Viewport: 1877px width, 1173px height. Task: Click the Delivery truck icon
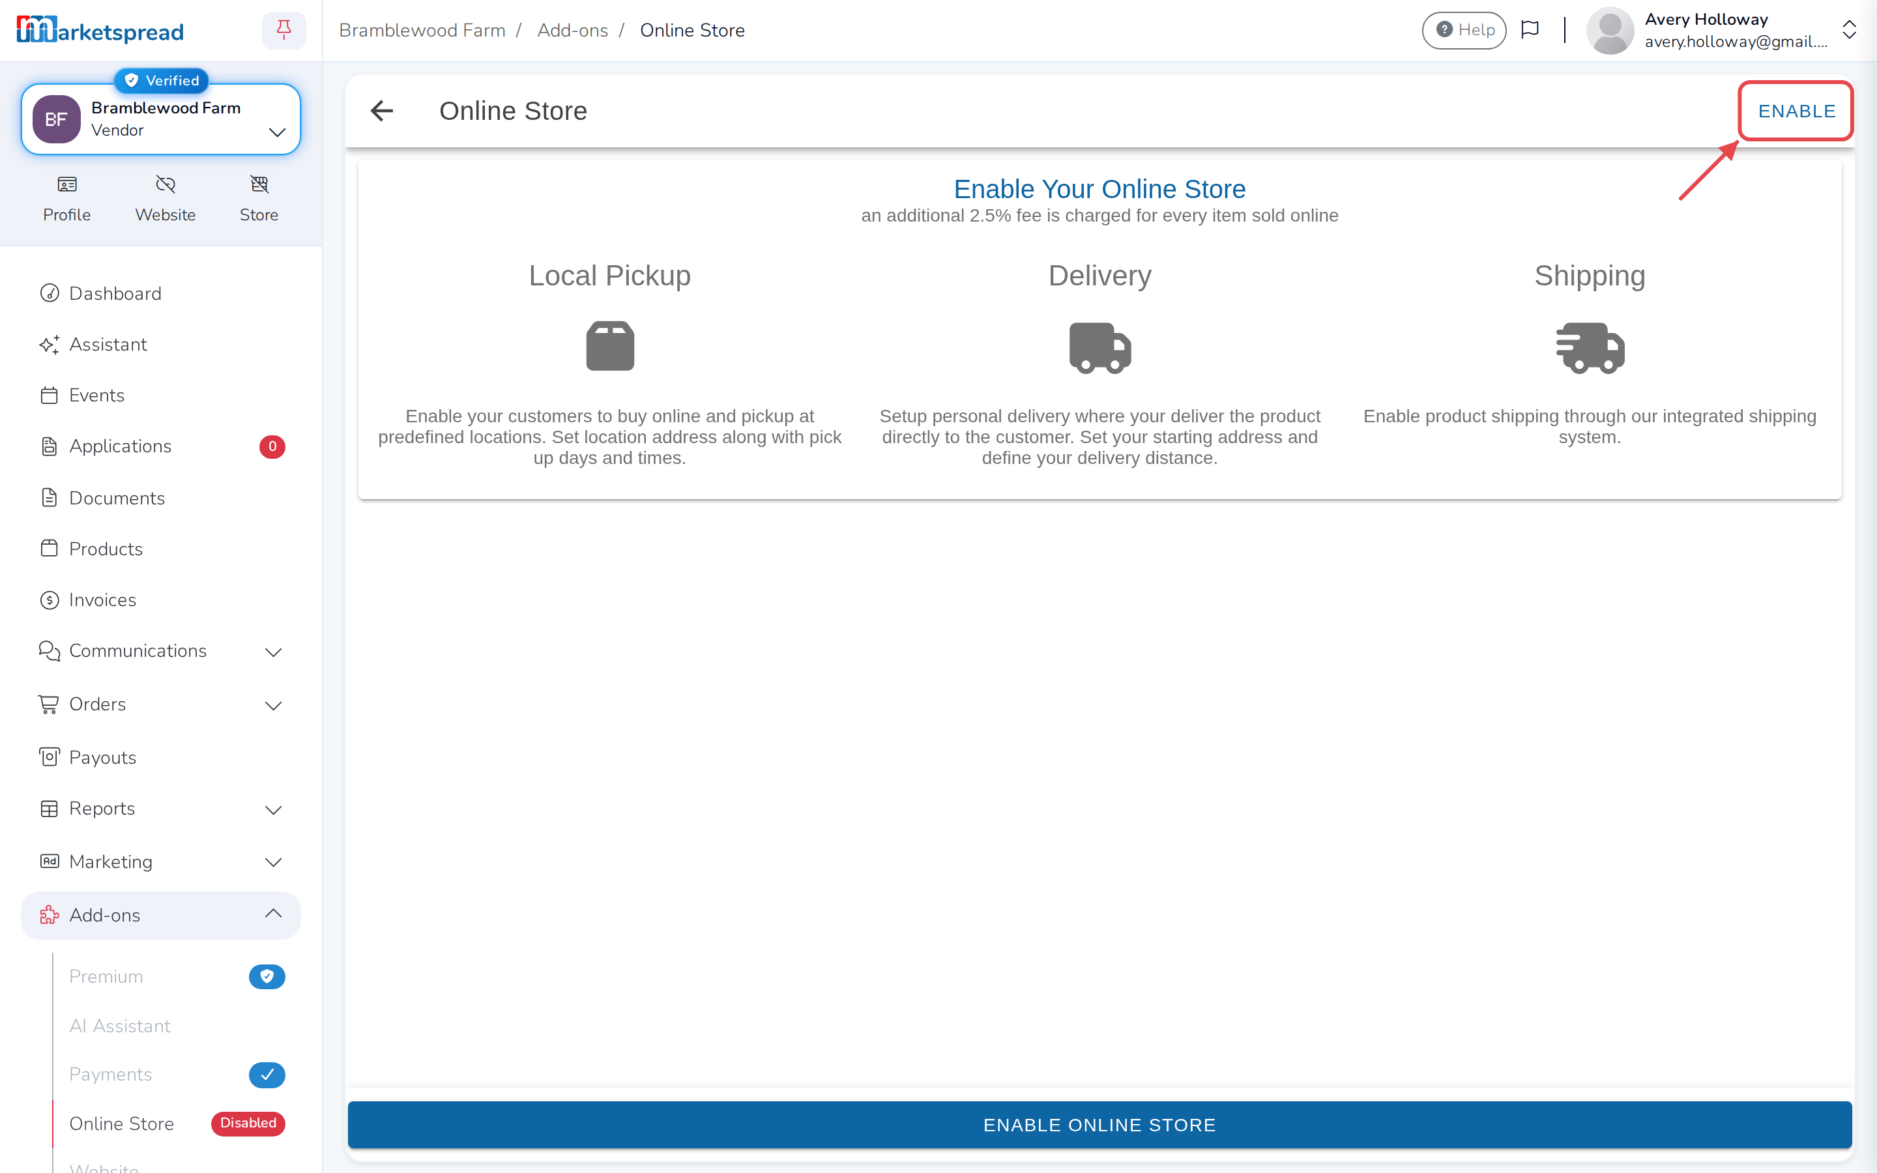pyautogui.click(x=1100, y=349)
